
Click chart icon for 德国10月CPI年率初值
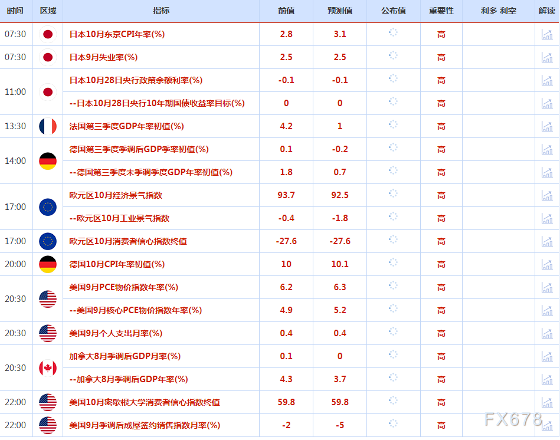(547, 264)
